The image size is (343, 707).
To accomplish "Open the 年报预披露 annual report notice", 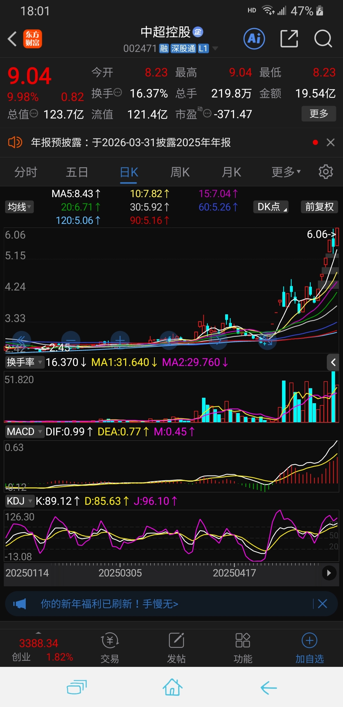I will (131, 142).
